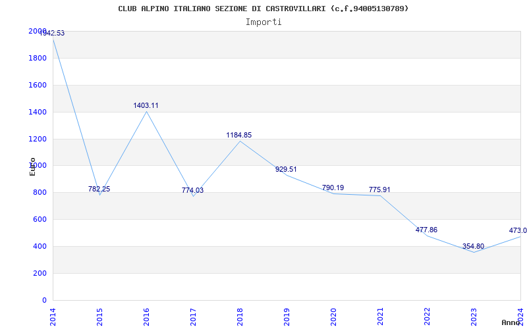The width and height of the screenshot is (527, 329).
Task: Click the 790.19 data label for 2020
Action: click(x=333, y=188)
